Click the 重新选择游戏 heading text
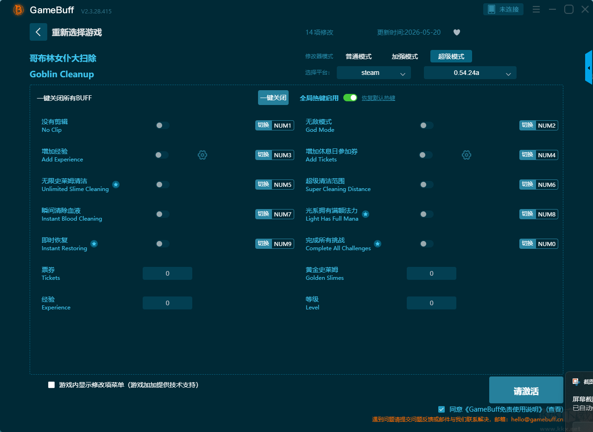593x432 pixels. click(x=77, y=32)
